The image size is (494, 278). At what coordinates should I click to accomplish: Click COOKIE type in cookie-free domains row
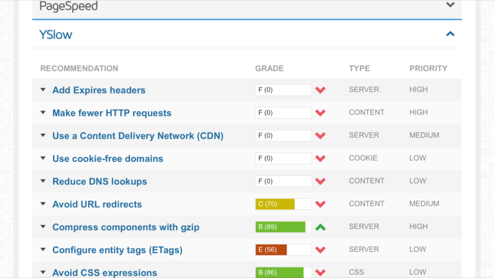pyautogui.click(x=363, y=158)
